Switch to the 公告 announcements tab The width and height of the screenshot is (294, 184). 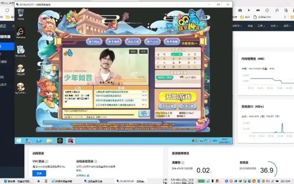[x=77, y=88]
